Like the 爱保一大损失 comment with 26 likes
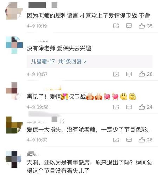This screenshot has width=158, height=175. point(142,140)
